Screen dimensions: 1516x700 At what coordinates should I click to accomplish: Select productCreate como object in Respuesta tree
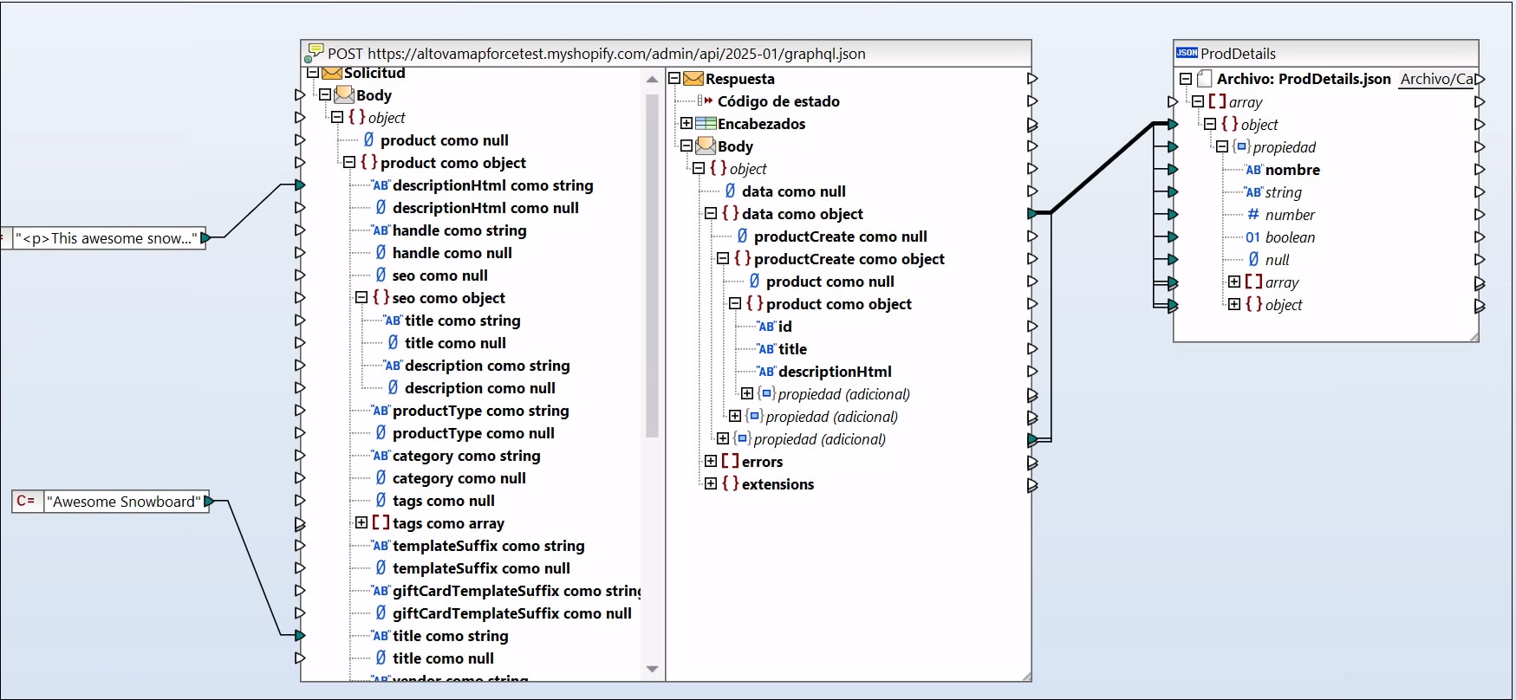coord(849,259)
